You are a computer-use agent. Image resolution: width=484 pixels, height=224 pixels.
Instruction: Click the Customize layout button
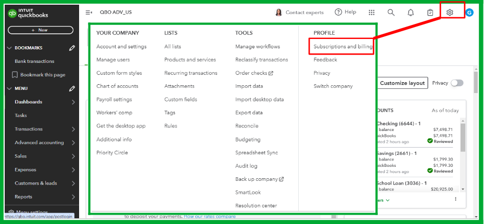(x=402, y=83)
